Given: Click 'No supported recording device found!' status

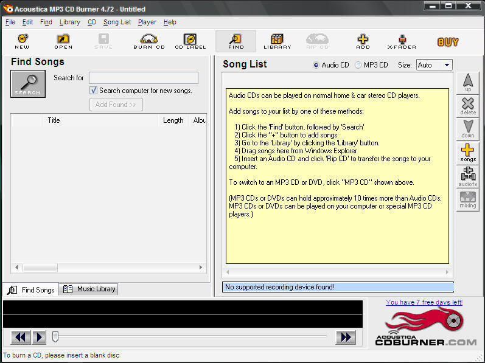Looking at the screenshot, I should pyautogui.click(x=338, y=287).
